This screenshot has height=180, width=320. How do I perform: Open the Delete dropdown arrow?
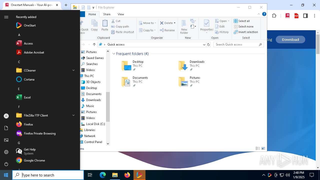(174, 23)
